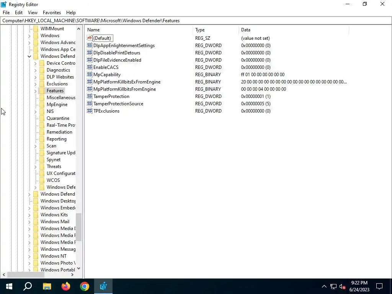The width and height of the screenshot is (392, 294).
Task: Expand the Threats key
Action: (35, 167)
